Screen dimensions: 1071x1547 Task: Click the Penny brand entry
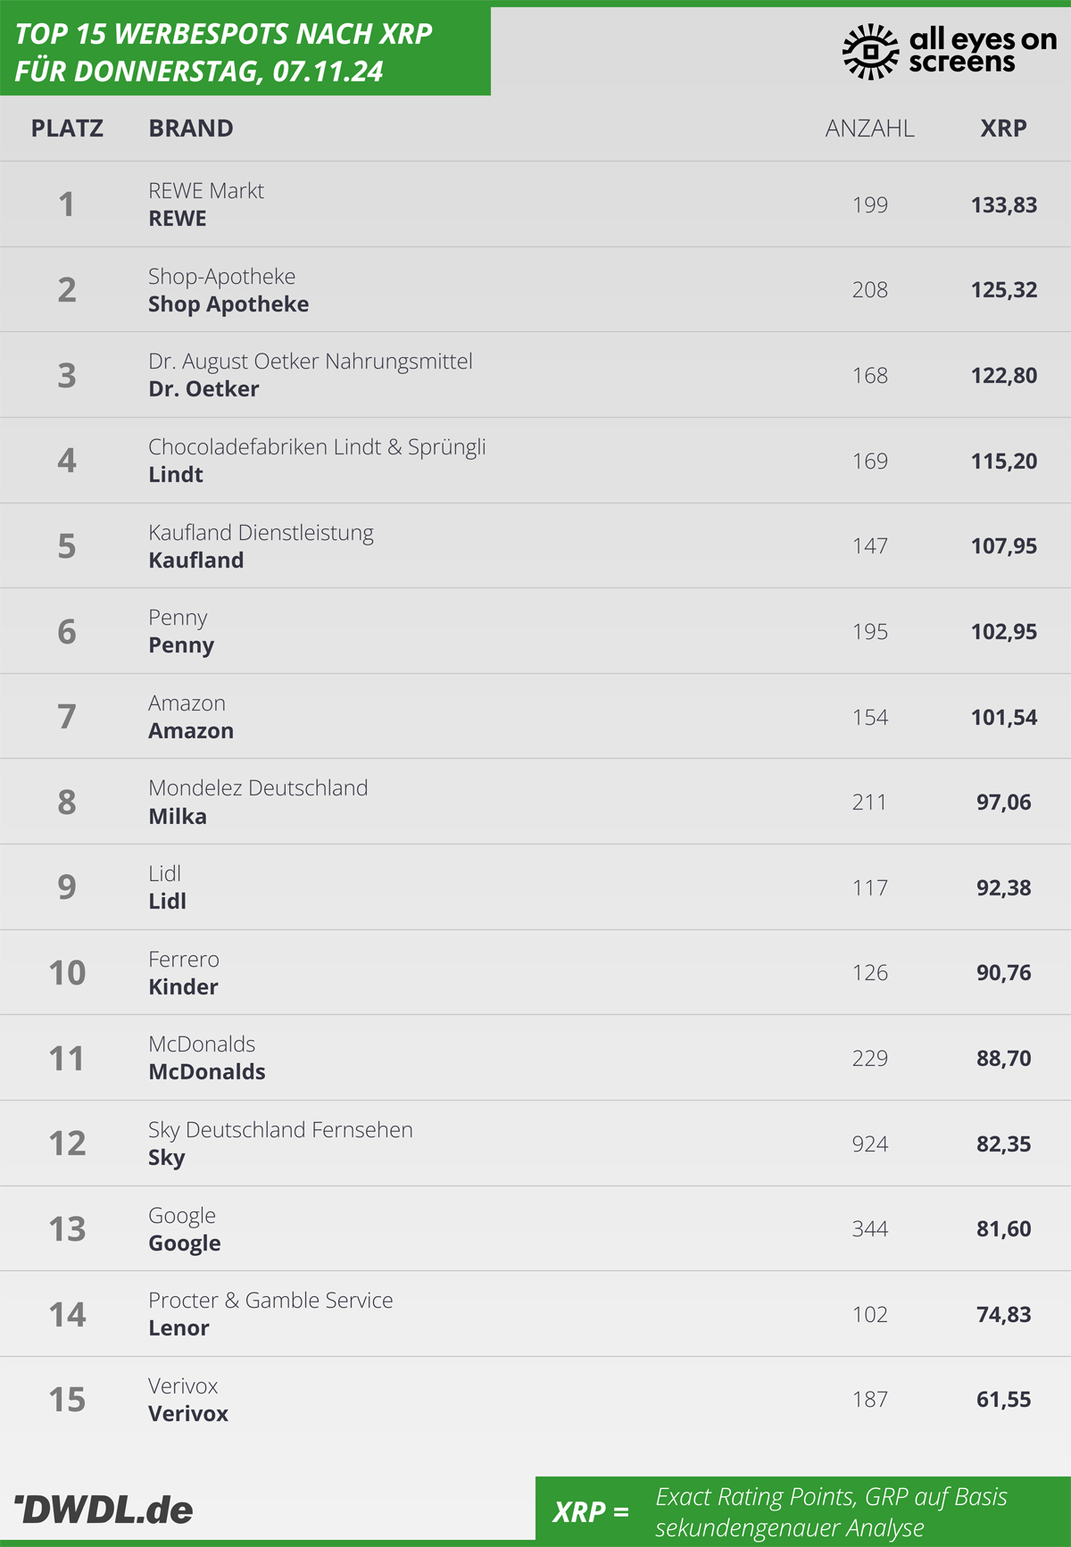click(x=181, y=645)
